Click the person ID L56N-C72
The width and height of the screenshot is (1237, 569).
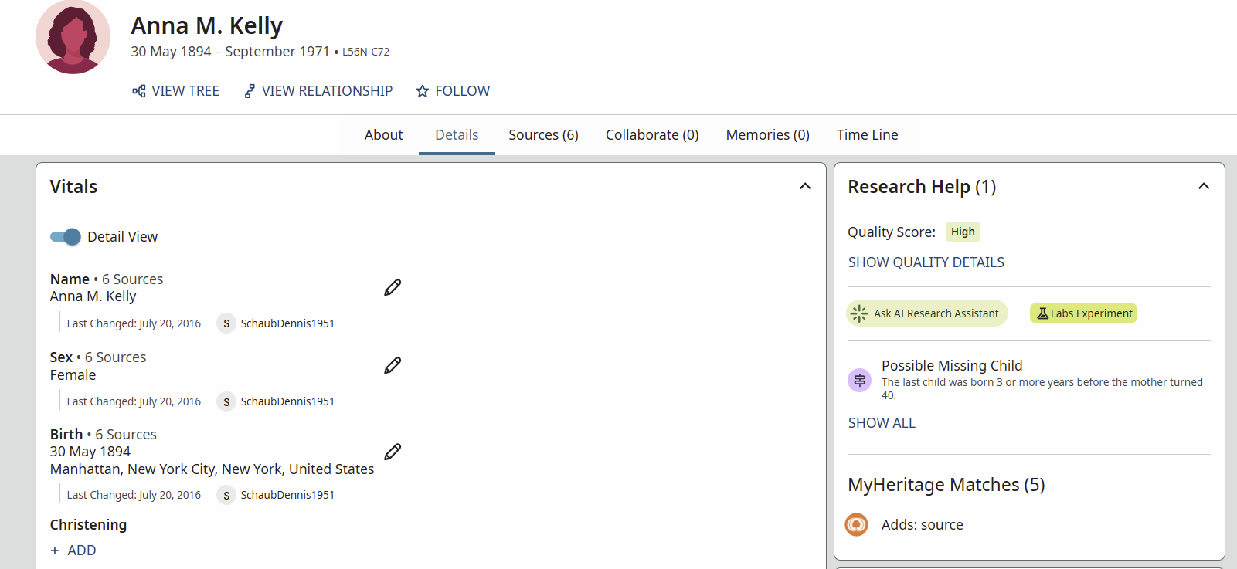pos(365,52)
